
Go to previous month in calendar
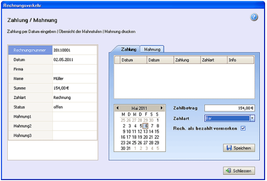pyautogui.click(x=117, y=108)
